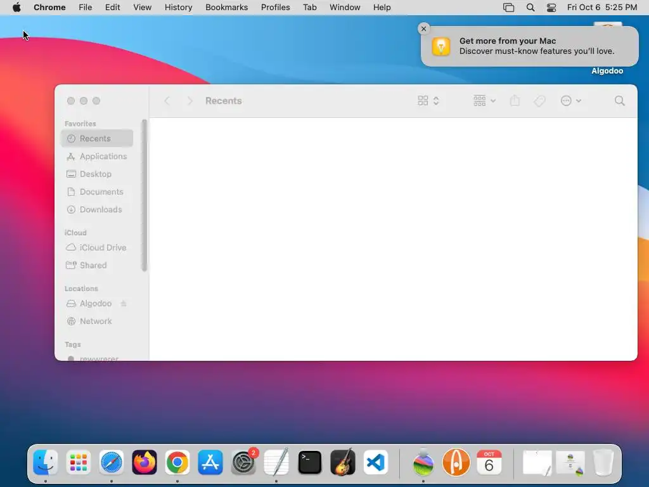Open Firefox from the Dock
This screenshot has height=487, width=649.
(145, 462)
